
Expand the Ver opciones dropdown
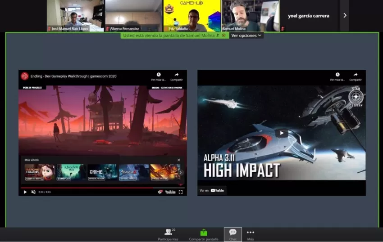[246, 36]
